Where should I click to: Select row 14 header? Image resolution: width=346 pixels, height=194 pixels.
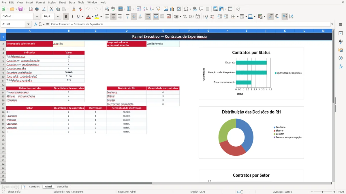pos(3,92)
